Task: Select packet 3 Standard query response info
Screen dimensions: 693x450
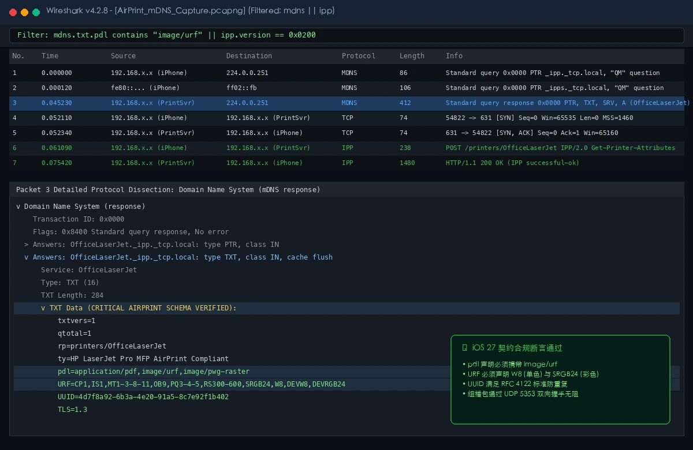Action: tap(568, 103)
